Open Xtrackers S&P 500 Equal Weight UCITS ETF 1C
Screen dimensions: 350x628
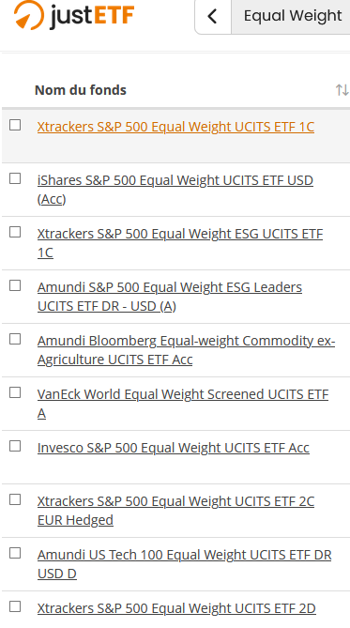(x=175, y=127)
